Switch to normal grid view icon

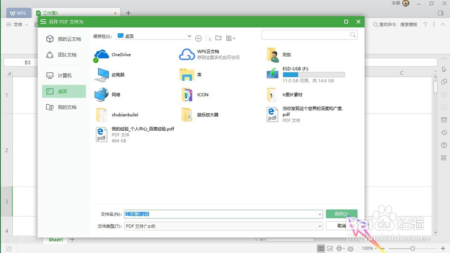[x=321, y=249]
